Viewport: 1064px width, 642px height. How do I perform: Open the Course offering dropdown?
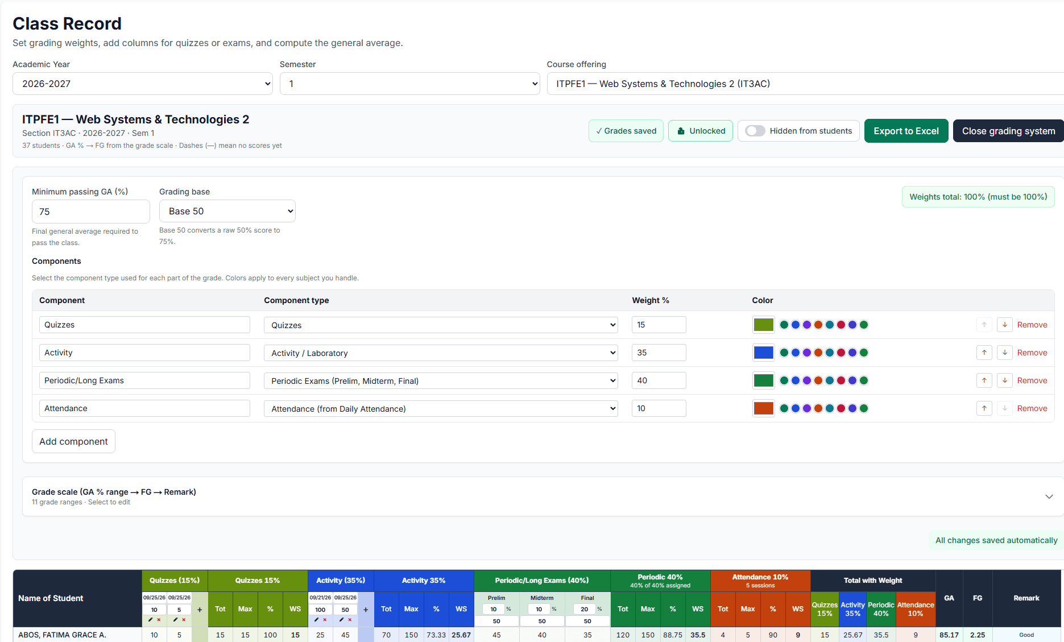coord(805,84)
